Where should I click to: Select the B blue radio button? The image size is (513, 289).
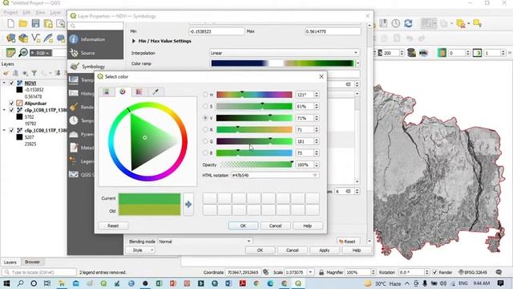coord(205,153)
